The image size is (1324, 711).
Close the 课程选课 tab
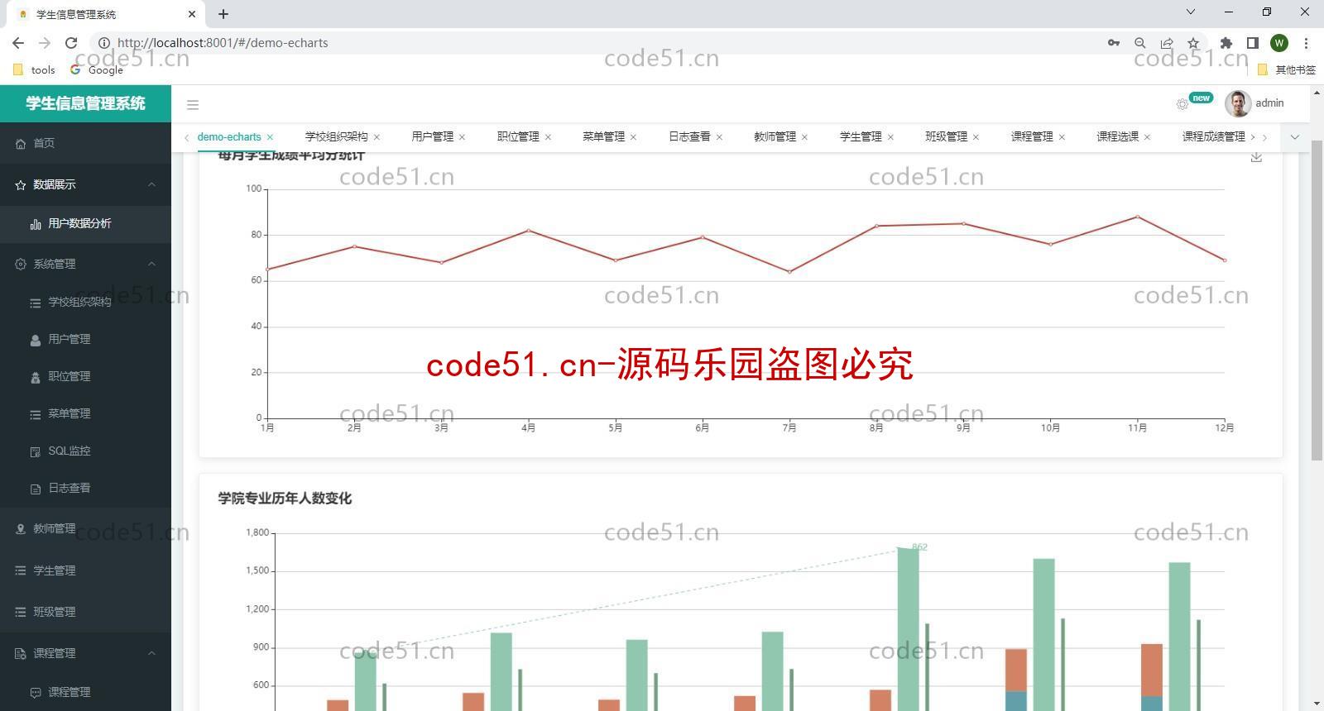click(x=1147, y=137)
